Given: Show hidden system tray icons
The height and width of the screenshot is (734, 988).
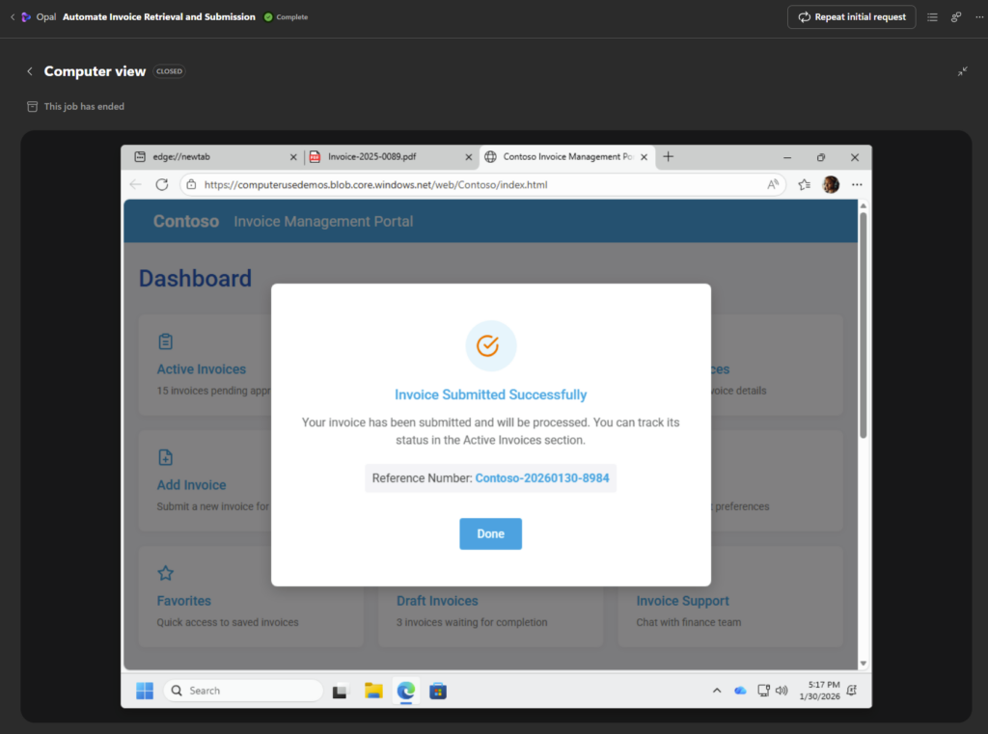Looking at the screenshot, I should point(716,691).
